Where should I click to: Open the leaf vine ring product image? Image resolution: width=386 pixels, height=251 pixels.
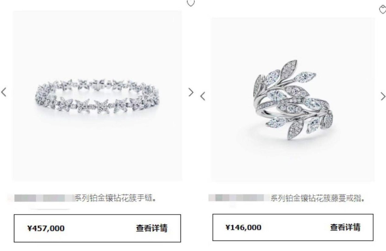tap(293, 99)
